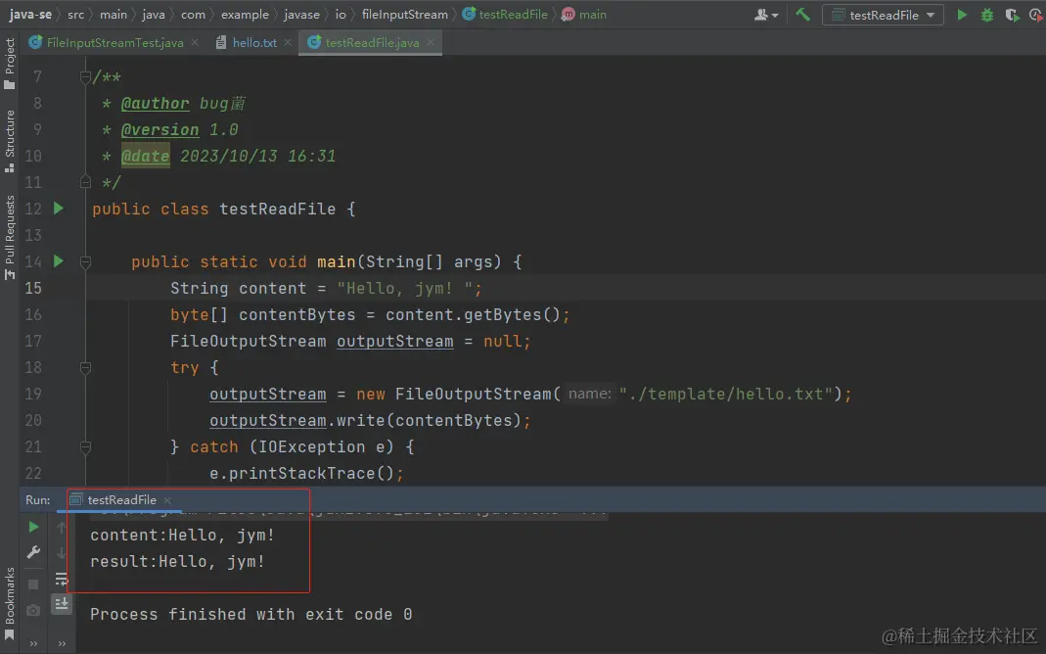This screenshot has width=1046, height=654.
Task: Click the up arrow in the Run console
Action: (x=62, y=528)
